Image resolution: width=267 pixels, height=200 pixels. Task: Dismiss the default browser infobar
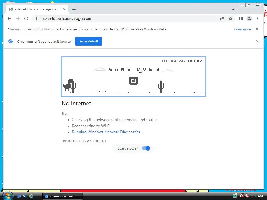pos(257,41)
